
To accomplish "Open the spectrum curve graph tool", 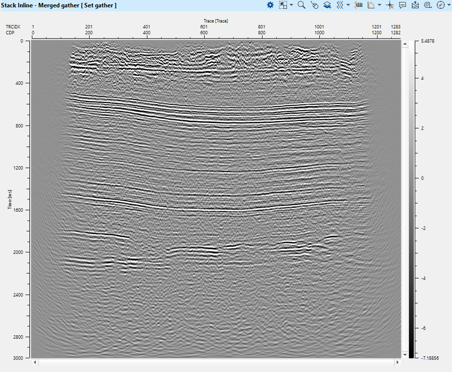I will pyautogui.click(x=371, y=5).
